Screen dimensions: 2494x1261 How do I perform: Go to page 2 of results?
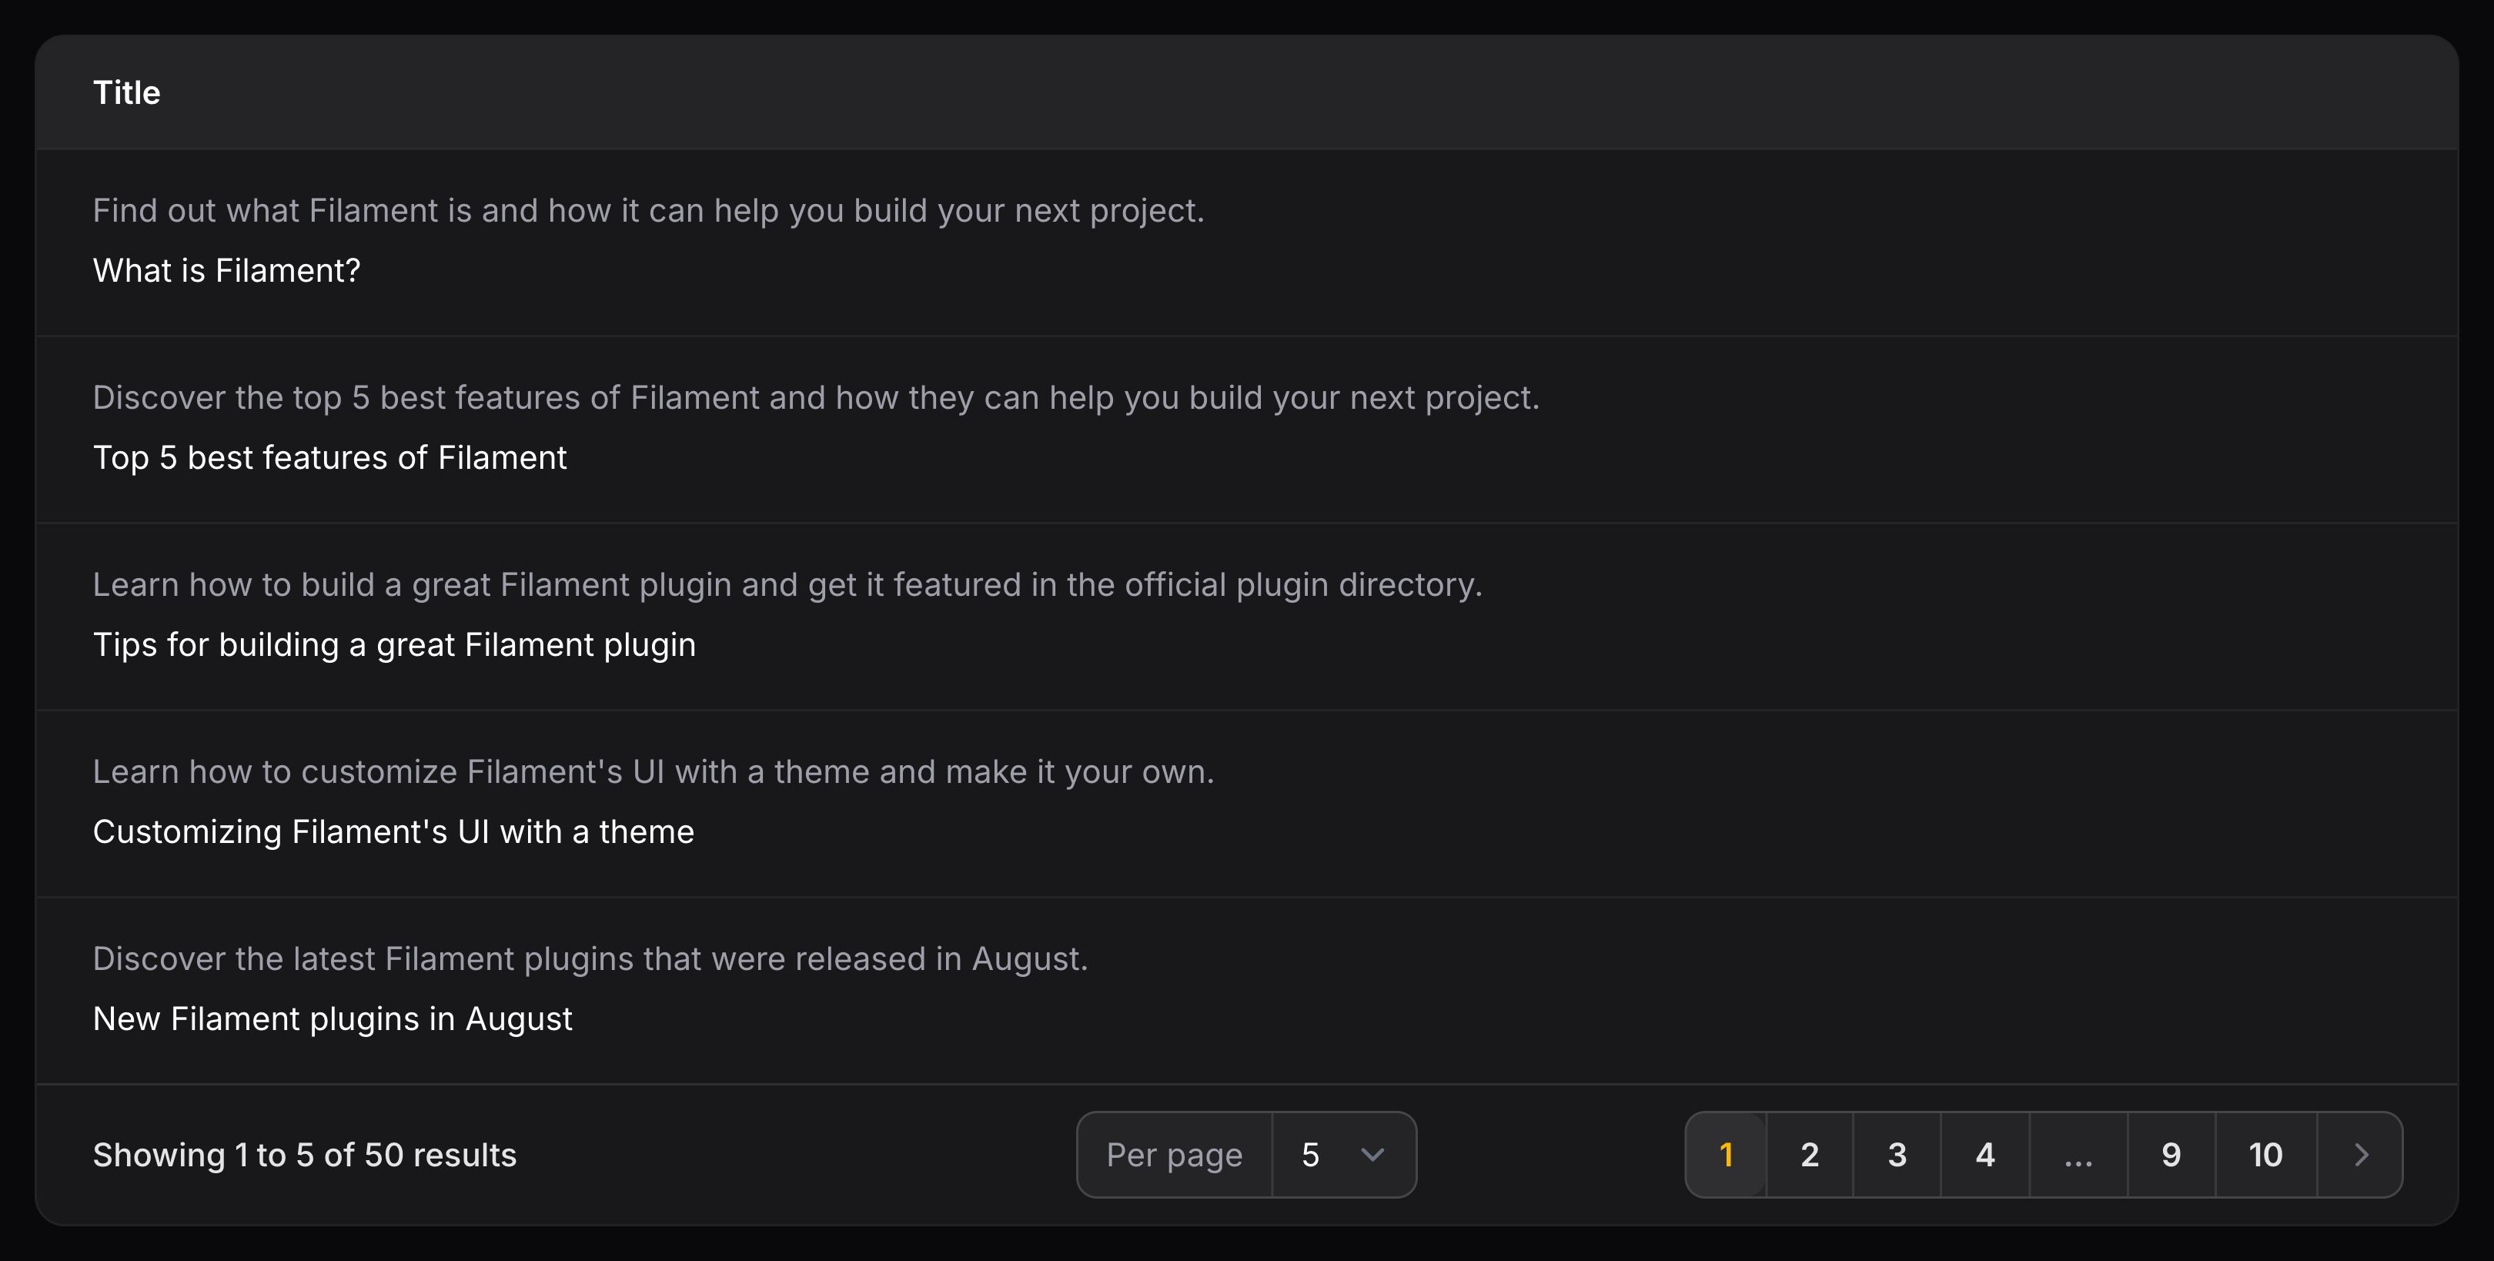tap(1809, 1155)
